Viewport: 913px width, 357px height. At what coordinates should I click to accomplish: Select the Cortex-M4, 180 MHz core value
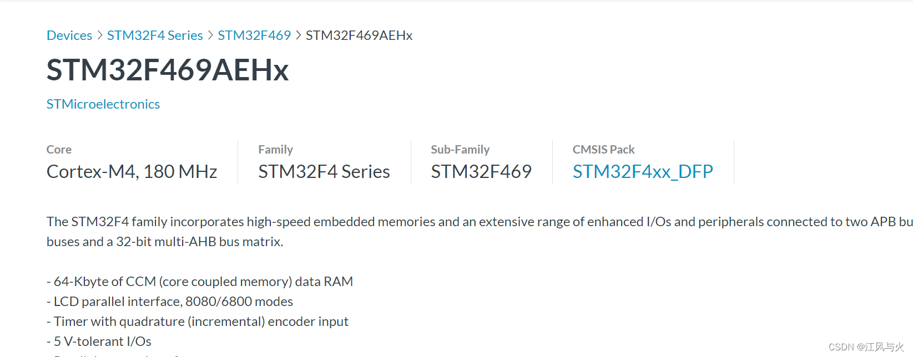click(132, 171)
